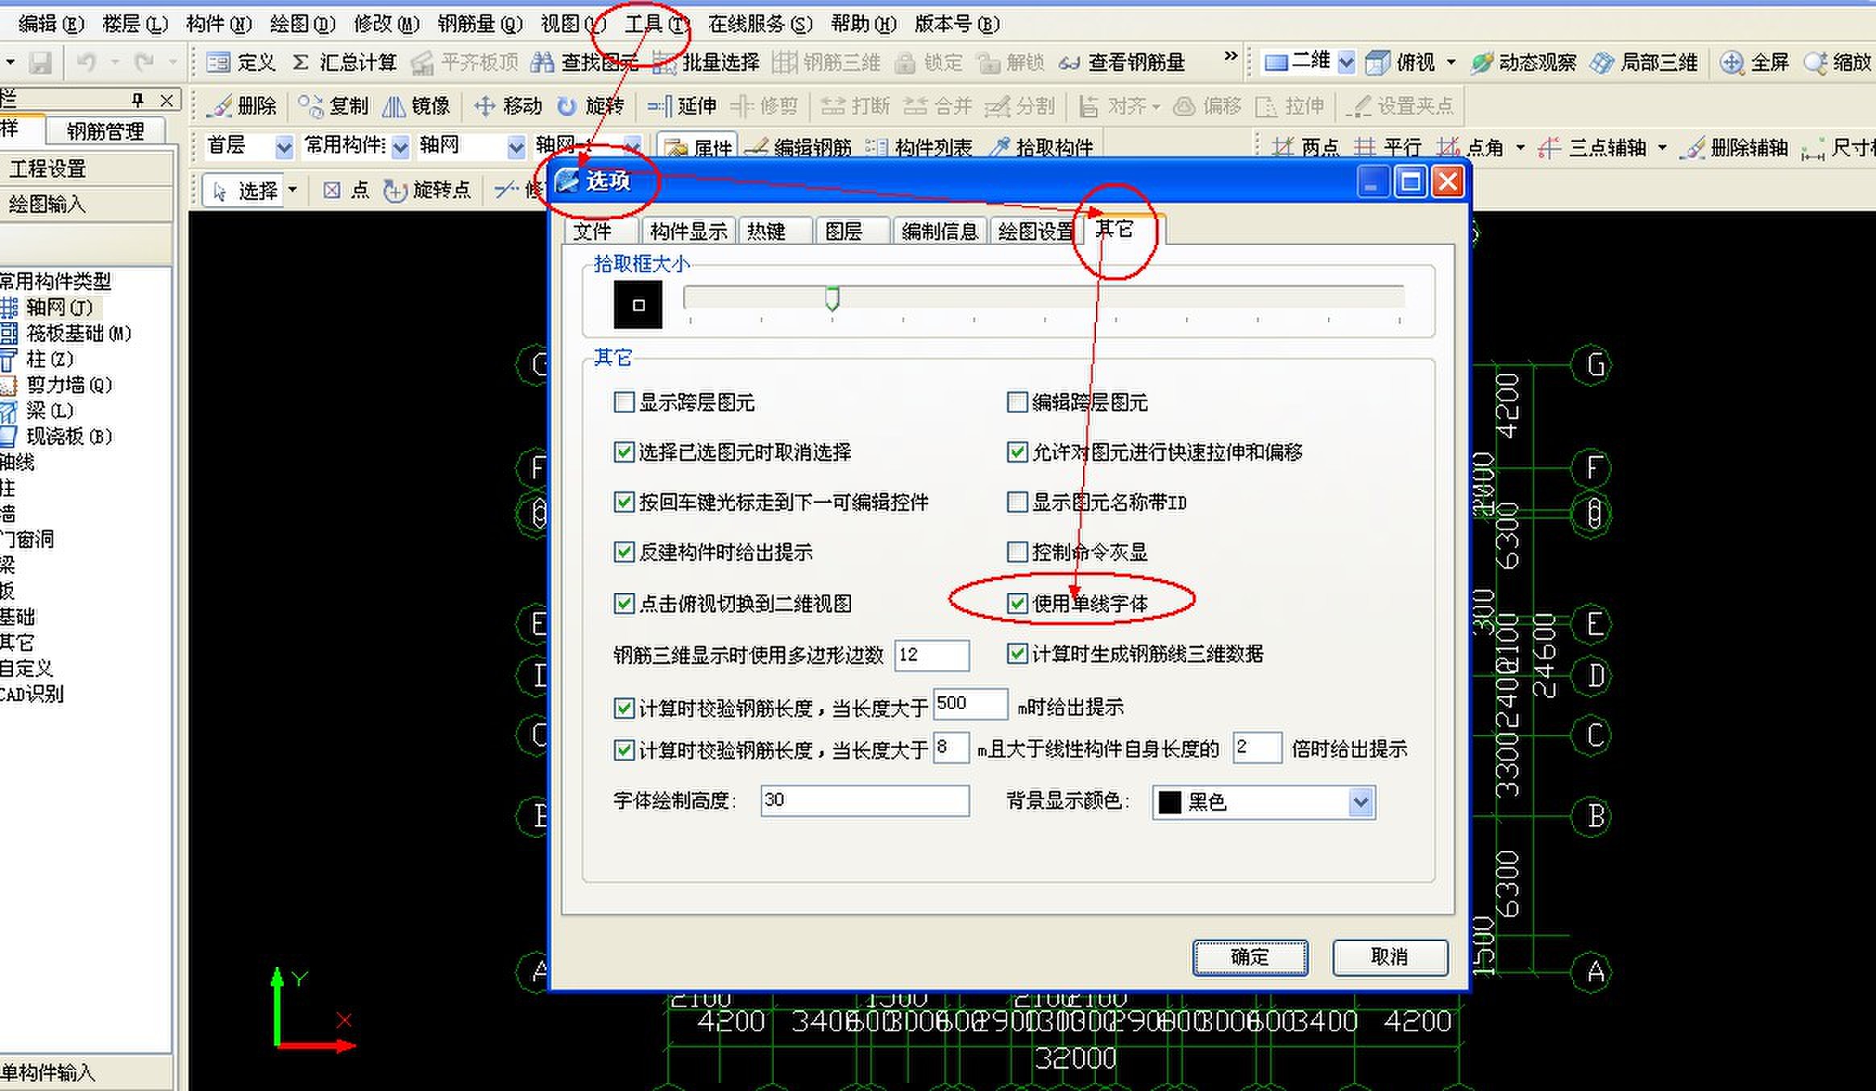Click 拾取构件 pick component tool
Viewport: 1876px width, 1091px height.
[x=1040, y=147]
